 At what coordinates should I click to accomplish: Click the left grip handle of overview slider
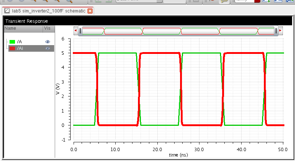click(x=80, y=31)
